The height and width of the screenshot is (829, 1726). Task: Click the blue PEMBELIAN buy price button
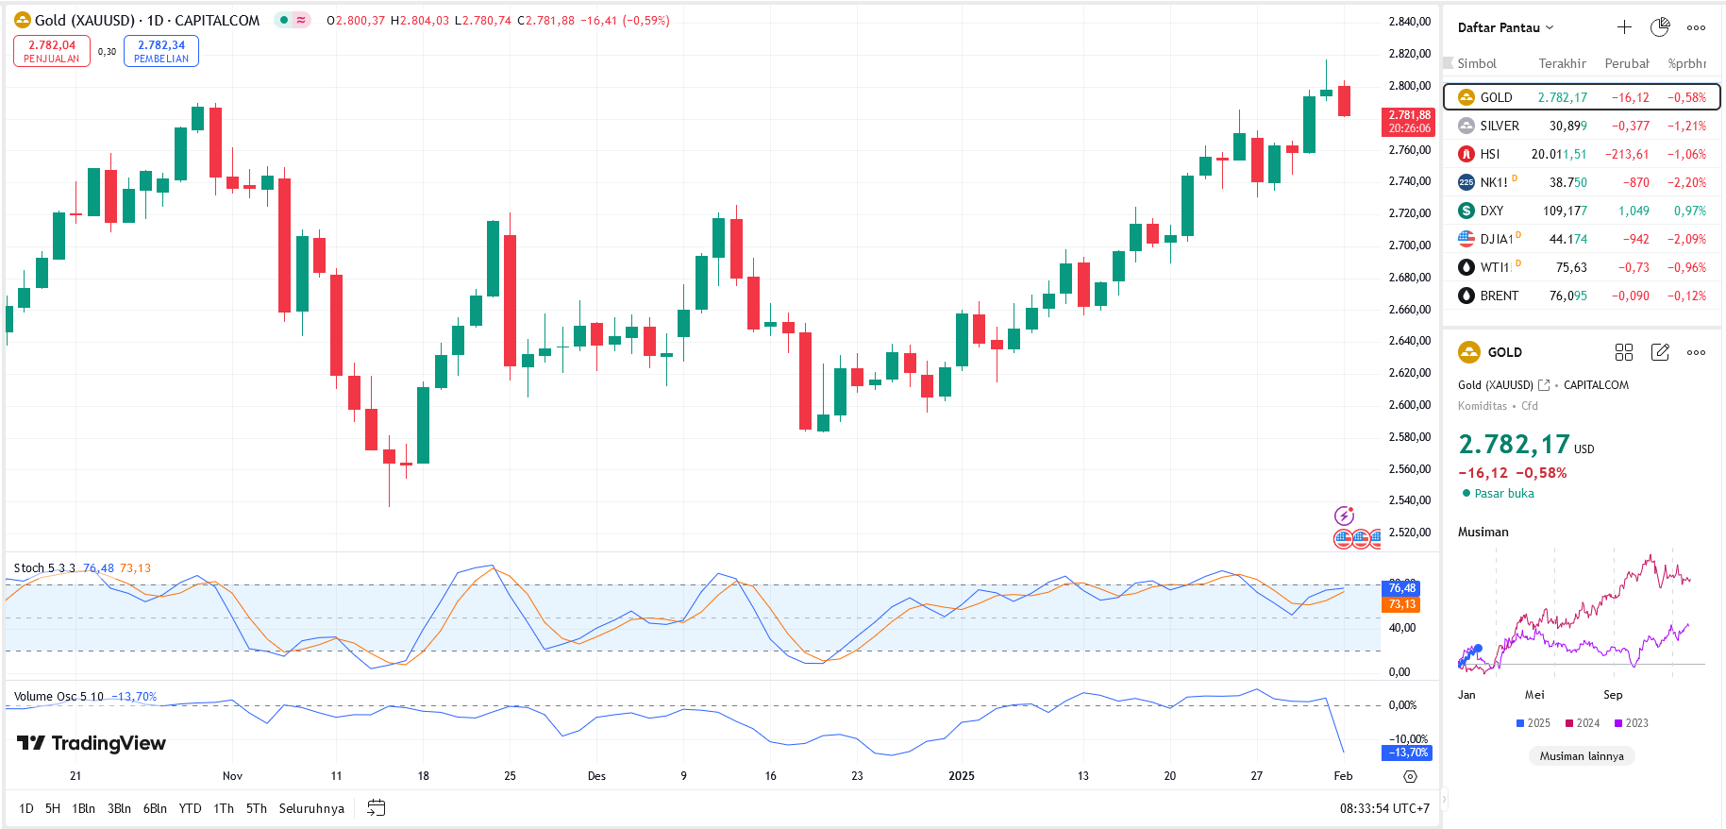(x=161, y=51)
